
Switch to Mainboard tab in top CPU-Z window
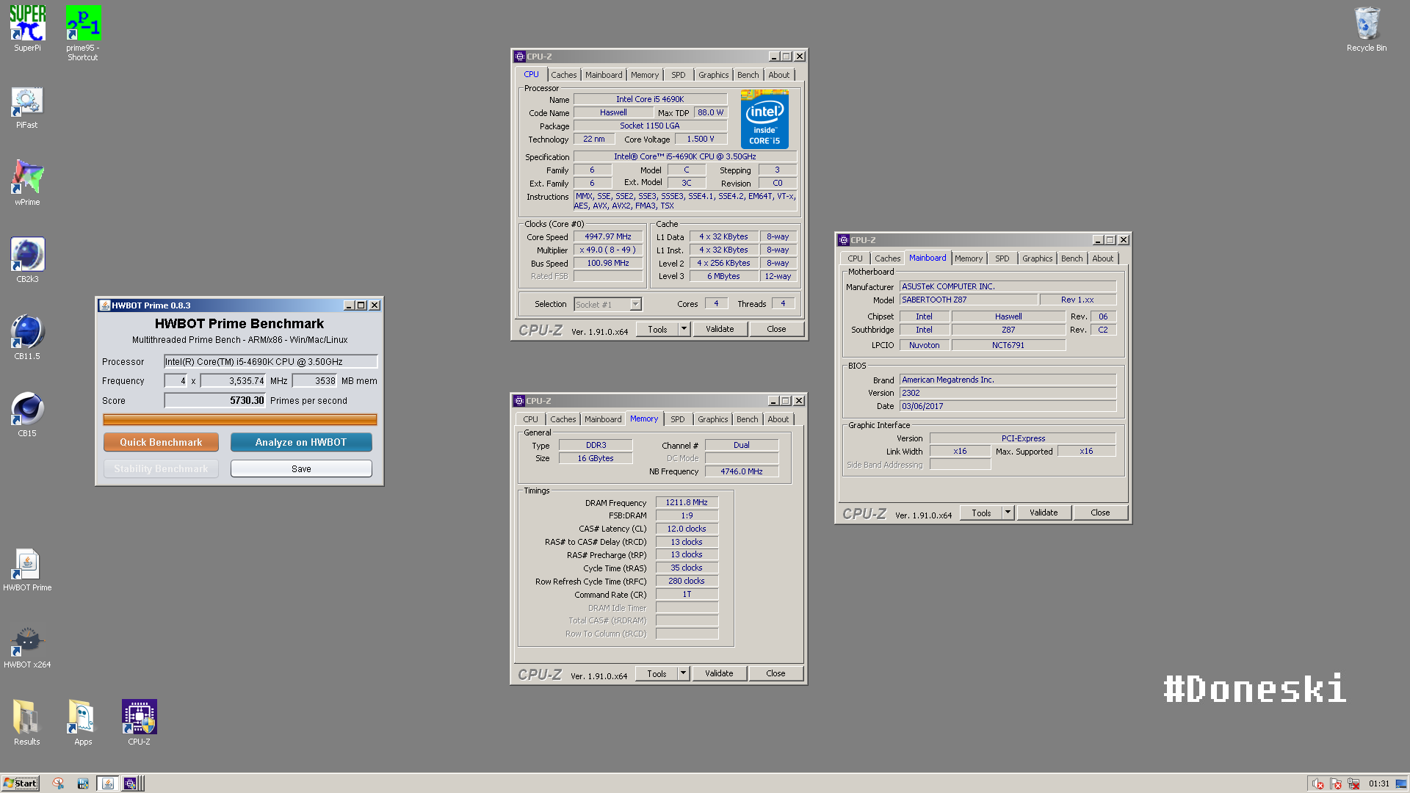(604, 75)
